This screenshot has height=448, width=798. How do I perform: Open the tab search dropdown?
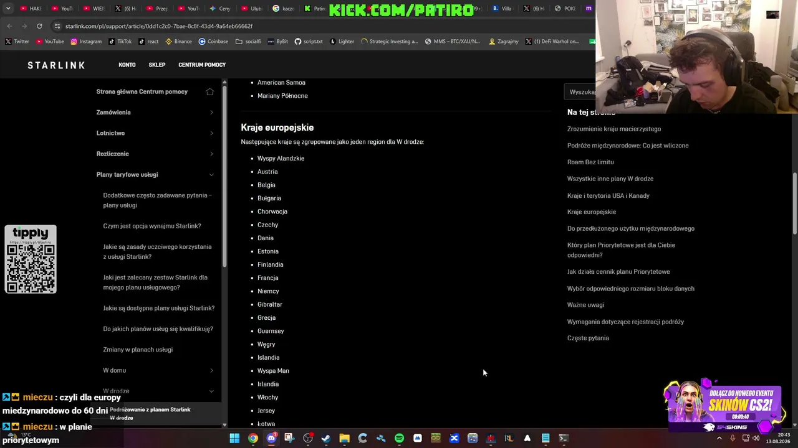click(8, 9)
